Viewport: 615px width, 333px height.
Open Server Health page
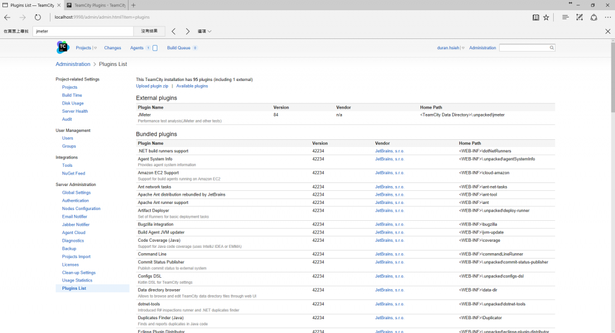tap(75, 111)
